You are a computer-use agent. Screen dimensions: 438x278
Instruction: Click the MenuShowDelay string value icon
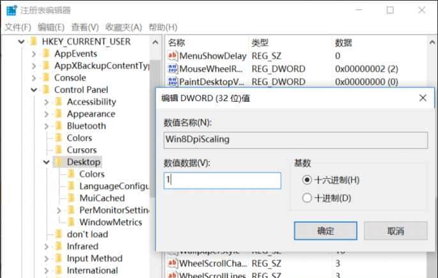(x=173, y=56)
